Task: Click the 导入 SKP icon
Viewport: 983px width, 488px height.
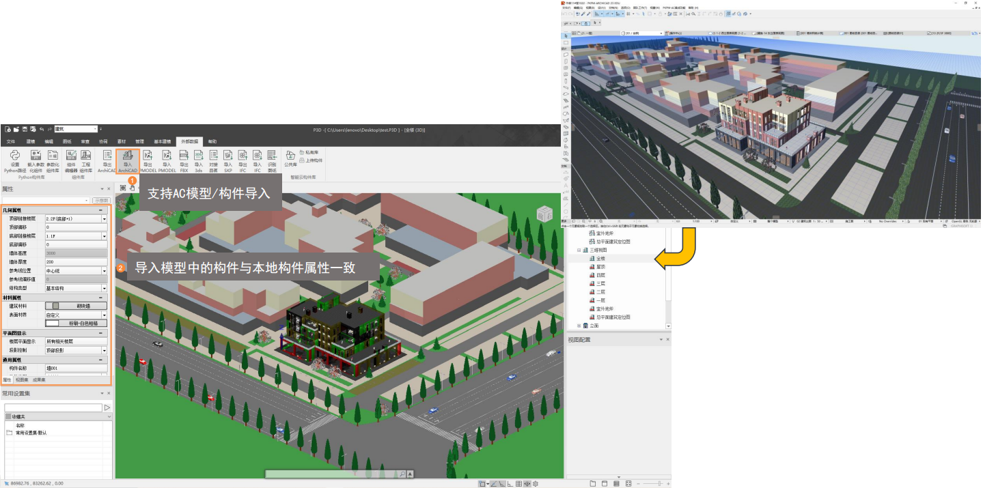Action: pyautogui.click(x=227, y=160)
